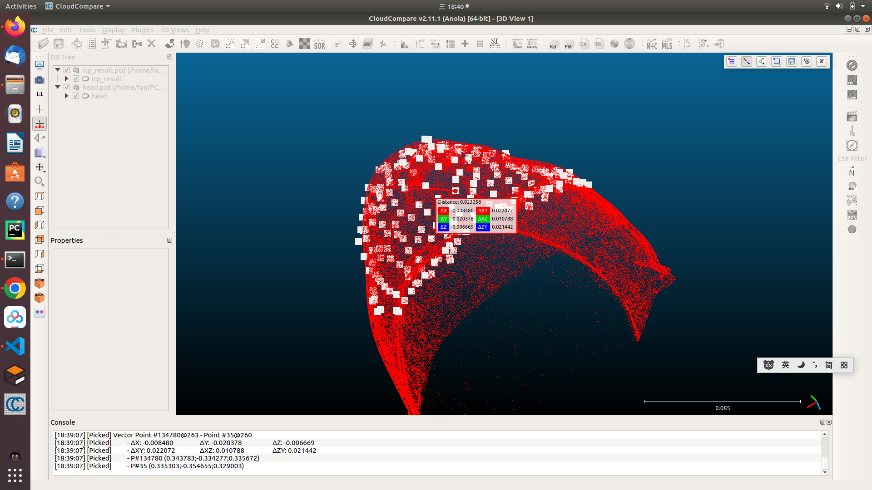872x490 pixels.
Task: Select the point properties picking tool
Action: pyautogui.click(x=732, y=62)
